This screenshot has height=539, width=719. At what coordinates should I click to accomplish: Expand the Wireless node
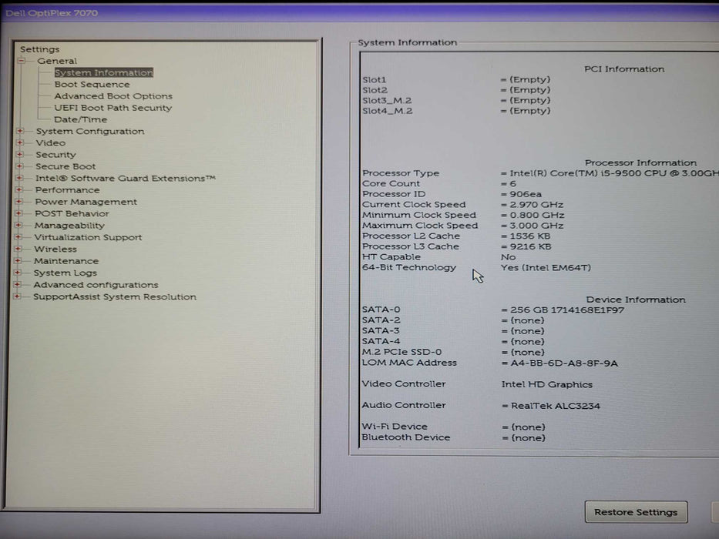click(x=18, y=249)
